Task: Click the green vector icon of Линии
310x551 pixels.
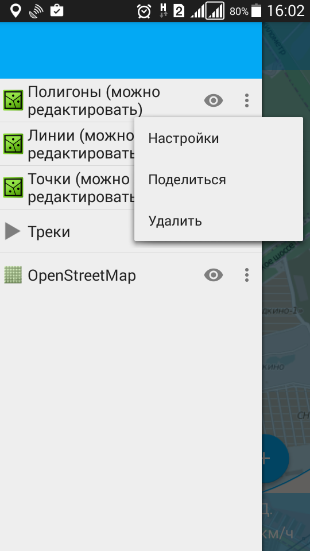Action: (13, 143)
